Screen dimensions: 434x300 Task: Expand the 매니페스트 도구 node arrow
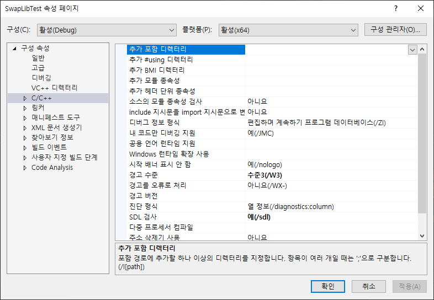(25, 118)
